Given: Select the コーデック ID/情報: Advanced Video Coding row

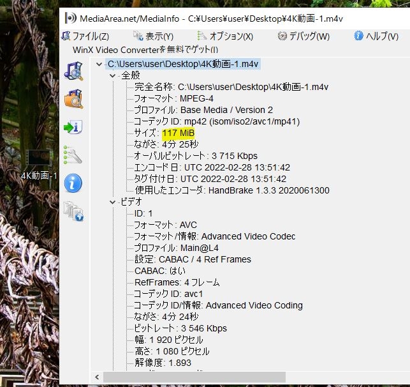Looking at the screenshot, I should pos(218,305).
